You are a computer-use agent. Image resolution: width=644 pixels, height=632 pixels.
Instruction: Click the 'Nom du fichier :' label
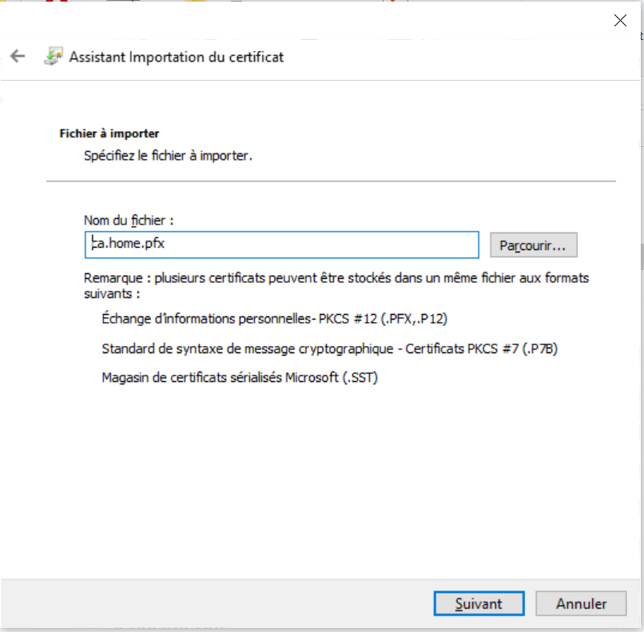pyautogui.click(x=129, y=220)
